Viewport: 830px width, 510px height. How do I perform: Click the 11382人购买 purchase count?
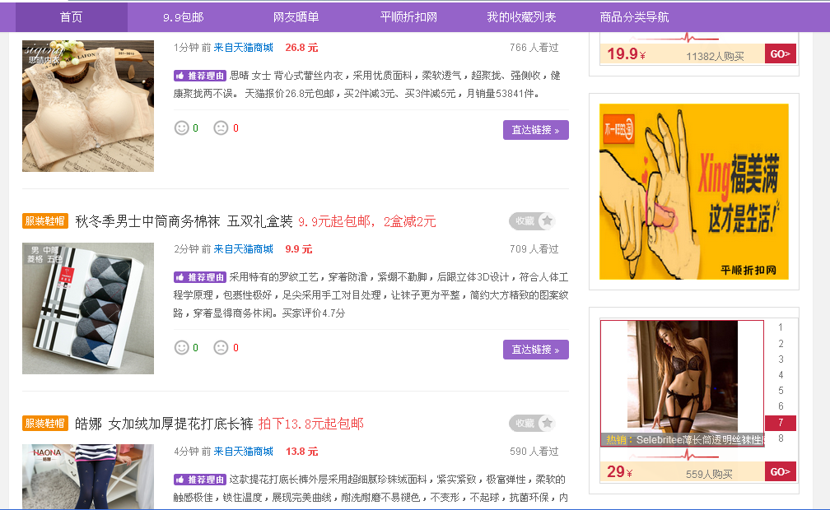(715, 57)
